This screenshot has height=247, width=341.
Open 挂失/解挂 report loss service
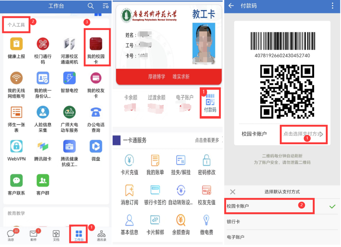click(181, 165)
